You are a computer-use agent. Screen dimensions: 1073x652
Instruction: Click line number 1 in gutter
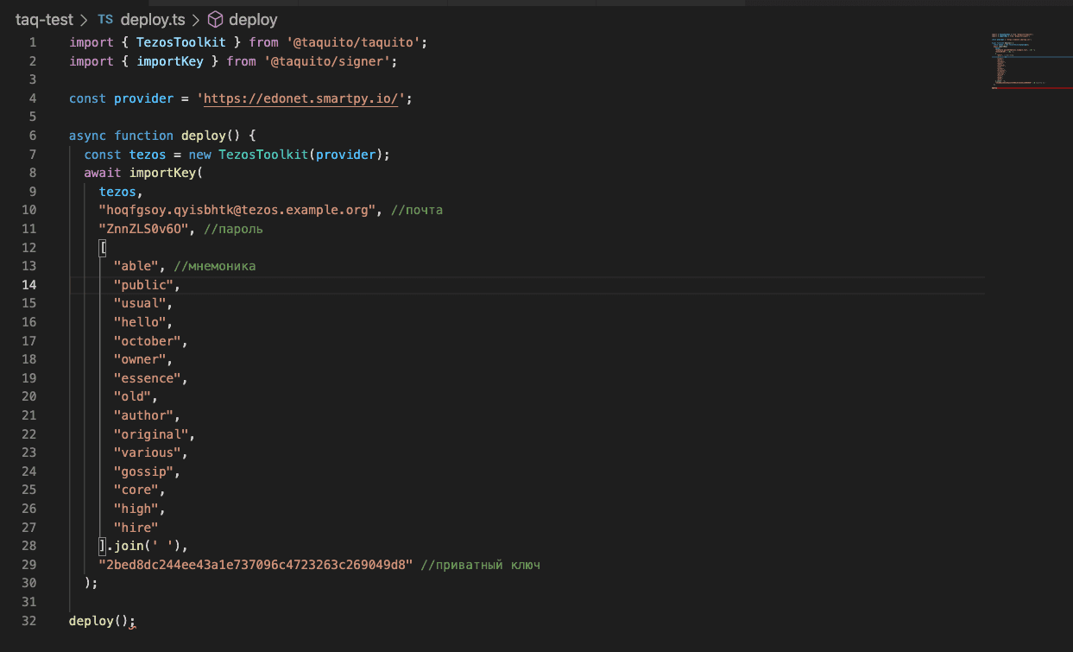point(32,42)
